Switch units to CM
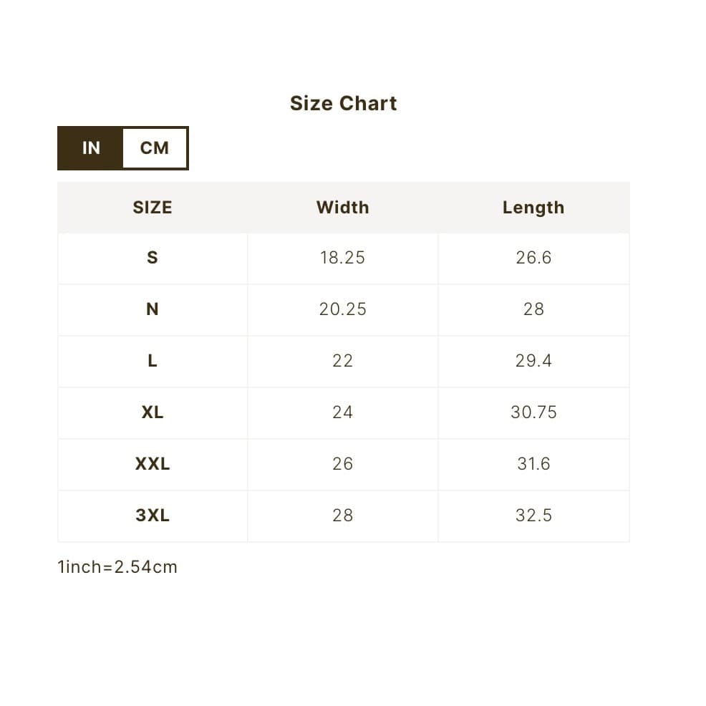706x706 pixels. coord(155,148)
